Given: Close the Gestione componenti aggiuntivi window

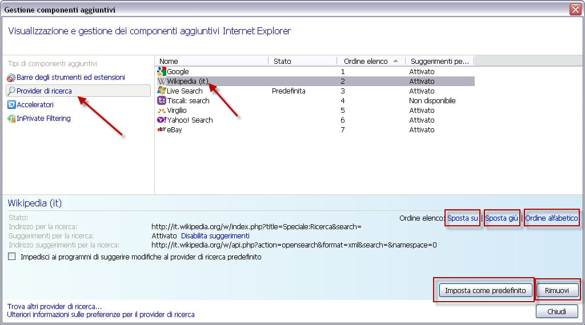Looking at the screenshot, I should click(x=576, y=9).
